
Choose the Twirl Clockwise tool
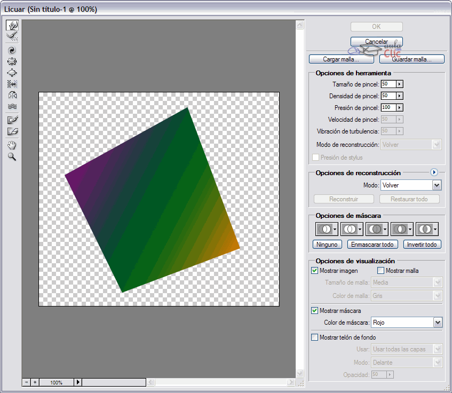pyautogui.click(x=12, y=50)
